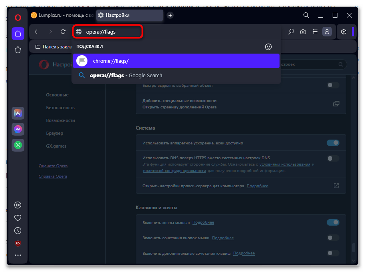Open History clock icon in sidebar
The width and height of the screenshot is (365, 272).
18,230
